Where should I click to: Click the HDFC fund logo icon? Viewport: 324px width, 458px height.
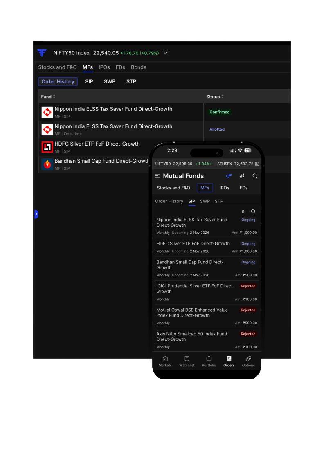pyautogui.click(x=47, y=147)
